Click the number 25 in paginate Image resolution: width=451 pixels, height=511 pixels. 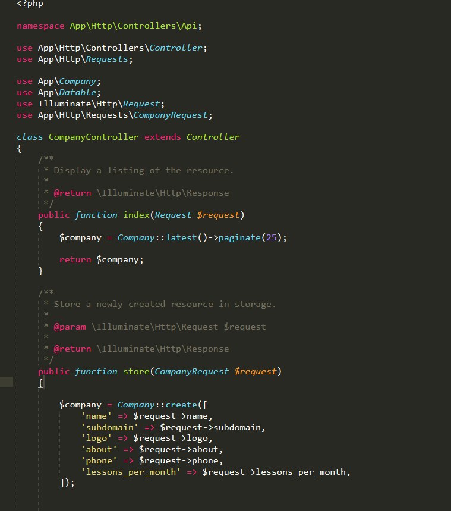click(x=271, y=237)
